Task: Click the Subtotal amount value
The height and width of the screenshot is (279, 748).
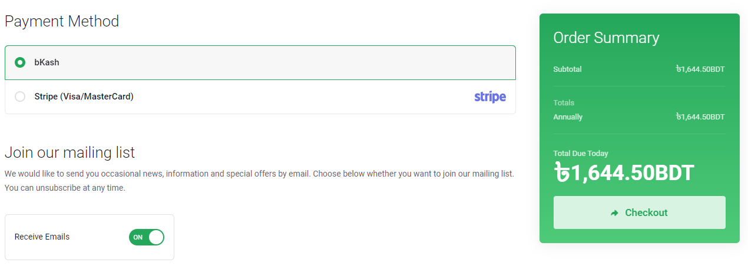Action: [x=700, y=69]
